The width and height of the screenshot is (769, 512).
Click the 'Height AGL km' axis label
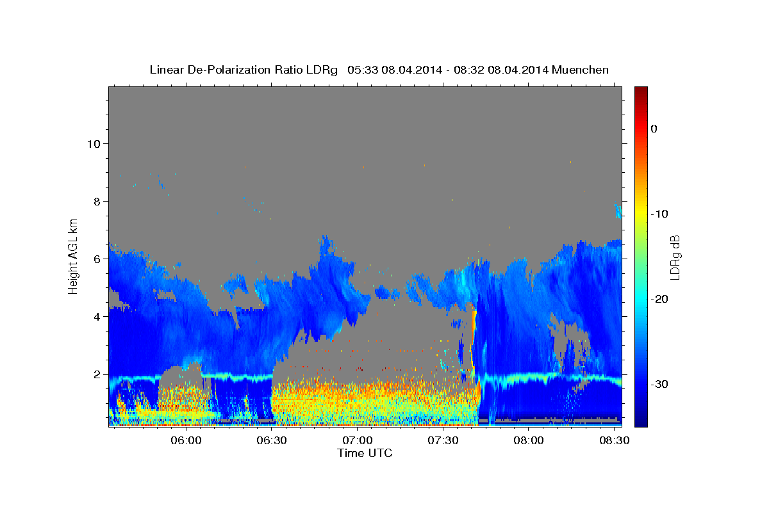[x=73, y=256]
